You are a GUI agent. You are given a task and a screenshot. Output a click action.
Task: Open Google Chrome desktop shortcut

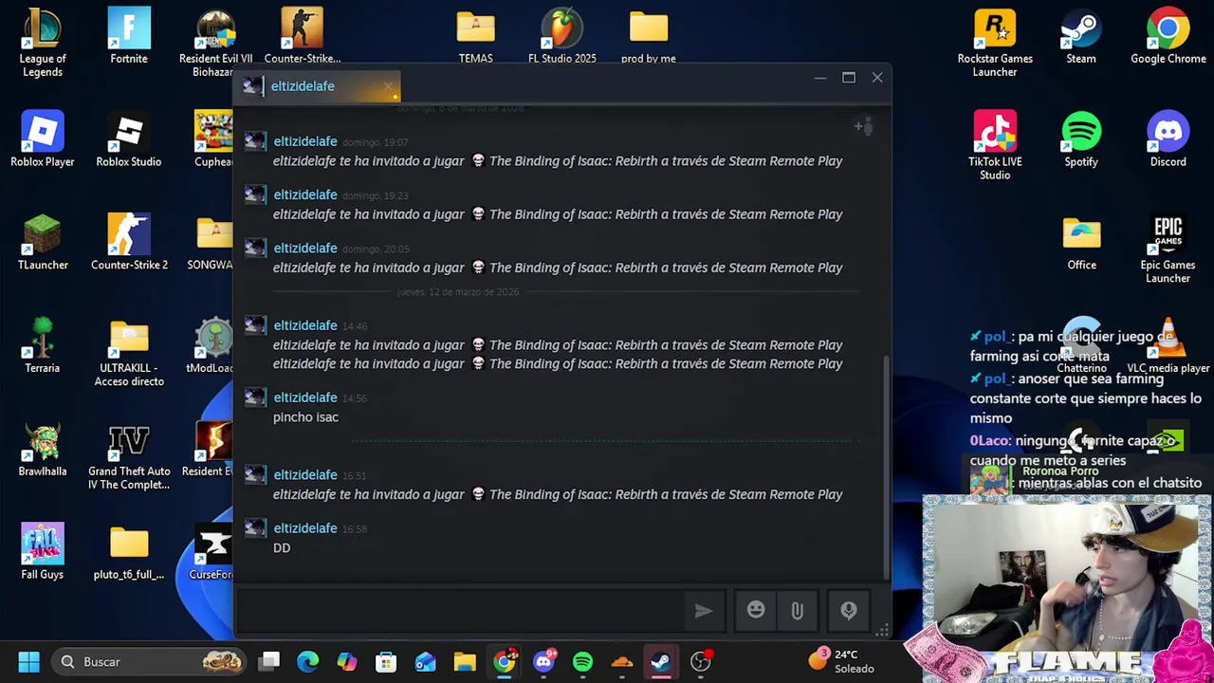pos(1168,36)
